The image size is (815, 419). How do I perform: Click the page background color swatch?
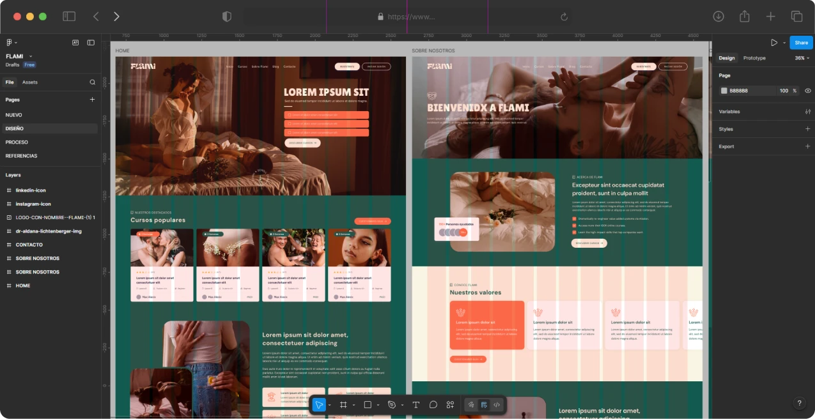724,91
